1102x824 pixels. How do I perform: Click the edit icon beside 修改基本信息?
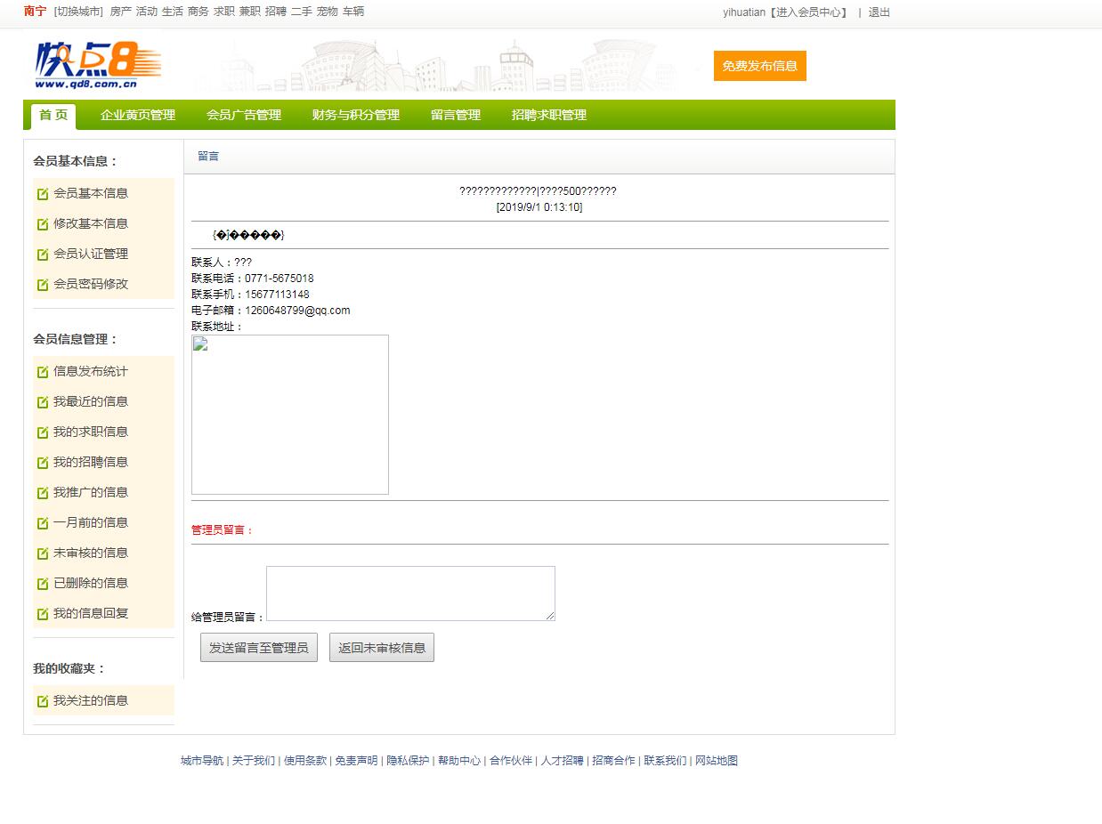pos(43,224)
